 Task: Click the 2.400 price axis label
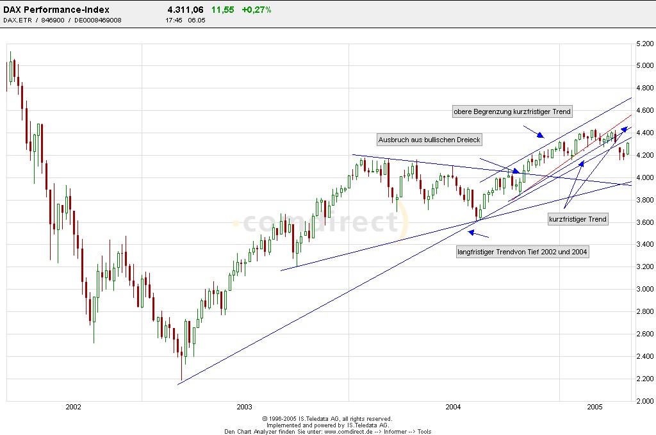click(x=644, y=356)
